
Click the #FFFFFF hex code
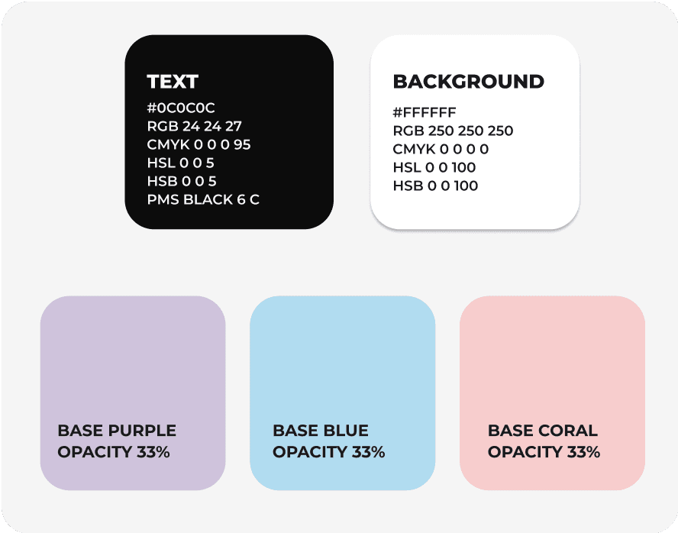tap(425, 113)
